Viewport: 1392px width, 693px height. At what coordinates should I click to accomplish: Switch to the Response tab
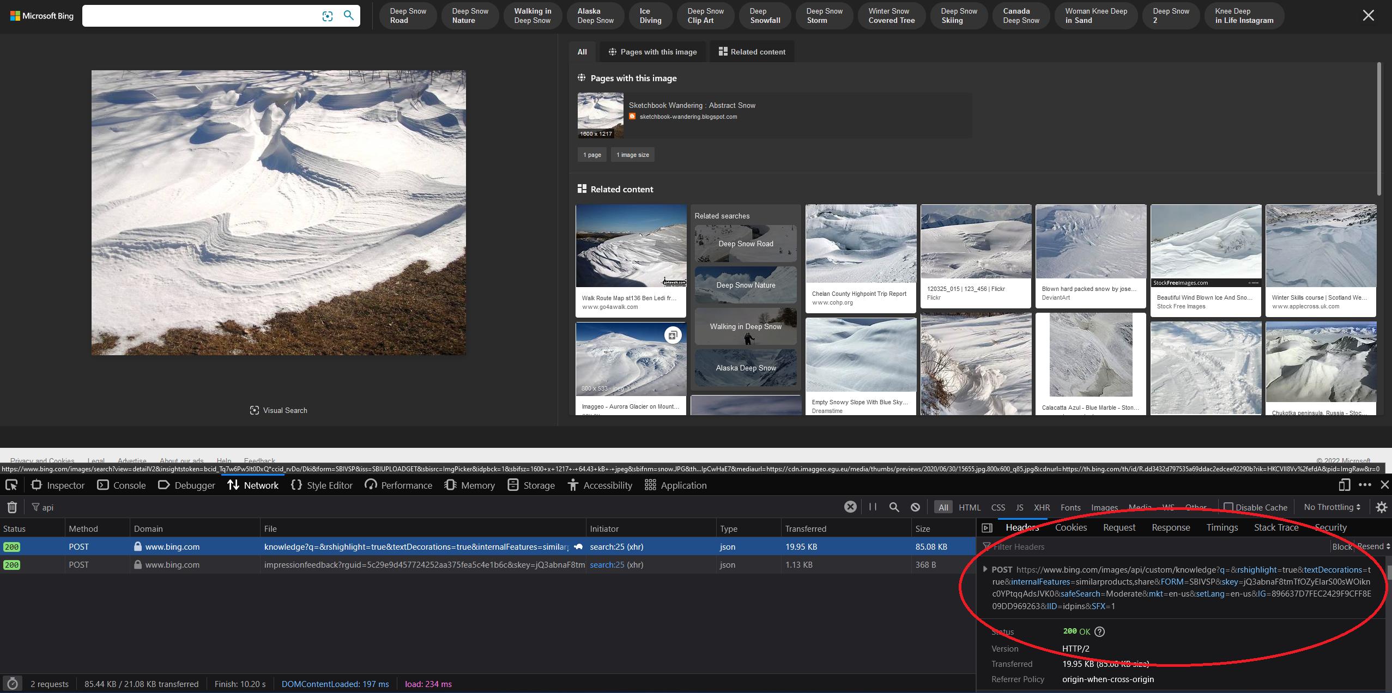1170,527
